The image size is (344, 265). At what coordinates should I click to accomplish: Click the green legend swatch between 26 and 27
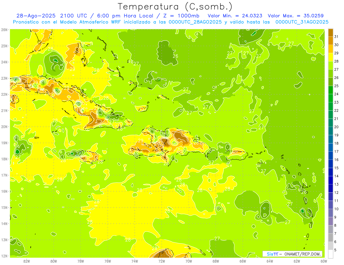pos(331,73)
